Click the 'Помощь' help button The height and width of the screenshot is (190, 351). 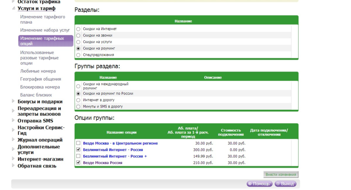[x=259, y=184]
